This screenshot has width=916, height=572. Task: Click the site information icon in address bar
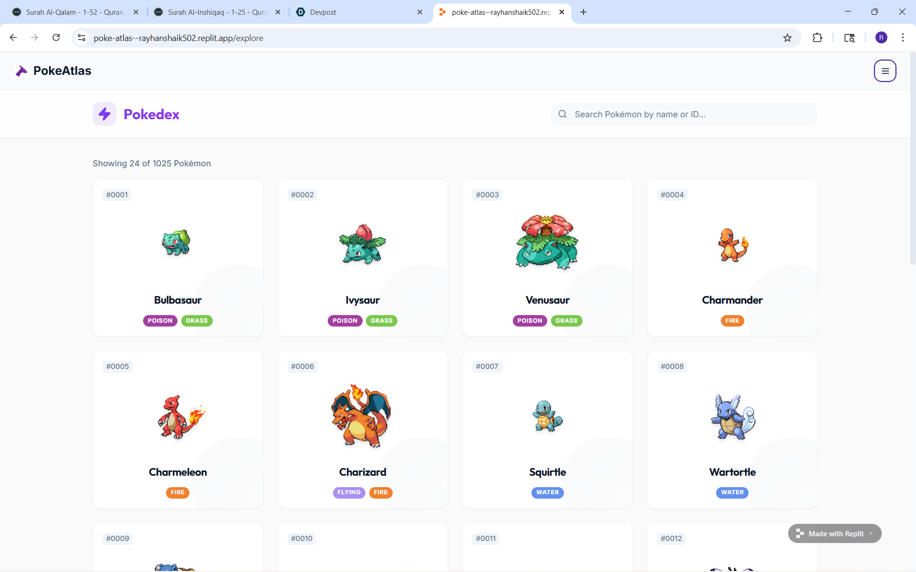pyautogui.click(x=82, y=38)
